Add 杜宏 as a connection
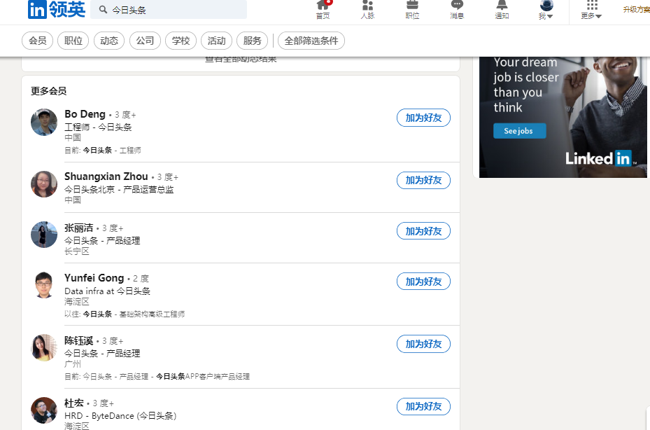Screen dimensions: 650x430 (x=424, y=406)
